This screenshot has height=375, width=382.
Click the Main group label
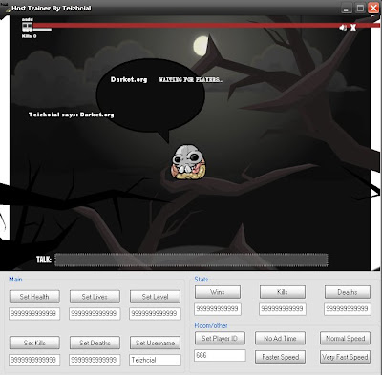15,280
